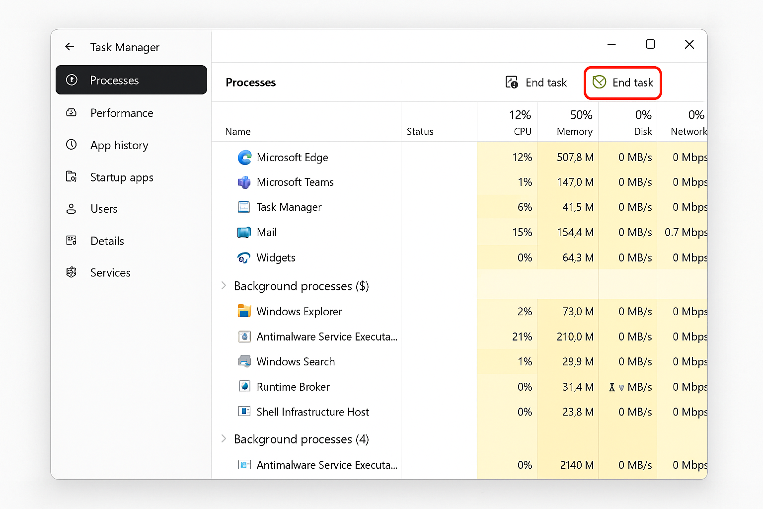
Task: Click the 21% CPU value for Antimalware
Action: (522, 337)
